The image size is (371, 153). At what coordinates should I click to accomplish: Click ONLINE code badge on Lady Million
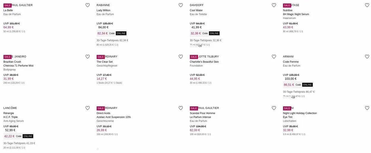pos(121,33)
